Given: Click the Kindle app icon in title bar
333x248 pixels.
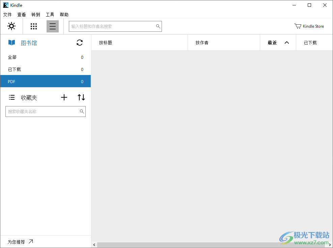Looking at the screenshot, I should click(x=5, y=5).
